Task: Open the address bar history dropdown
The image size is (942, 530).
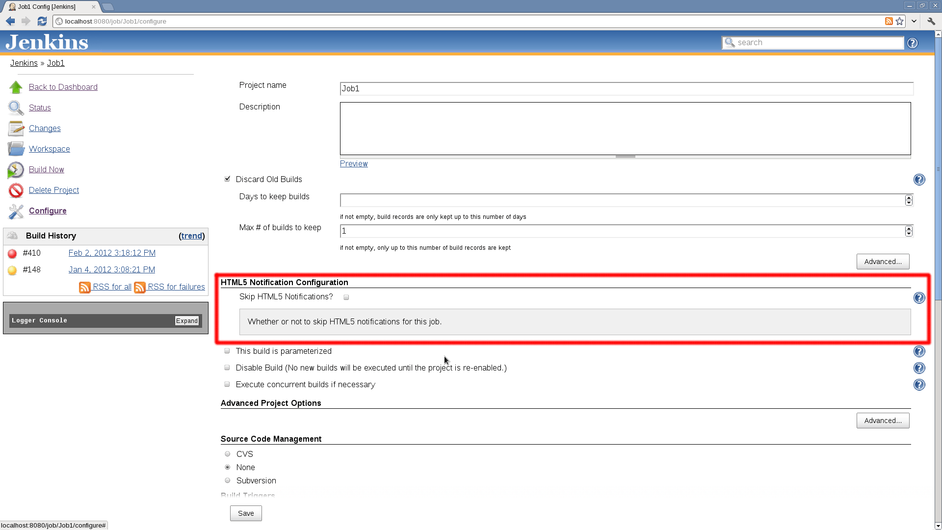Action: point(914,21)
